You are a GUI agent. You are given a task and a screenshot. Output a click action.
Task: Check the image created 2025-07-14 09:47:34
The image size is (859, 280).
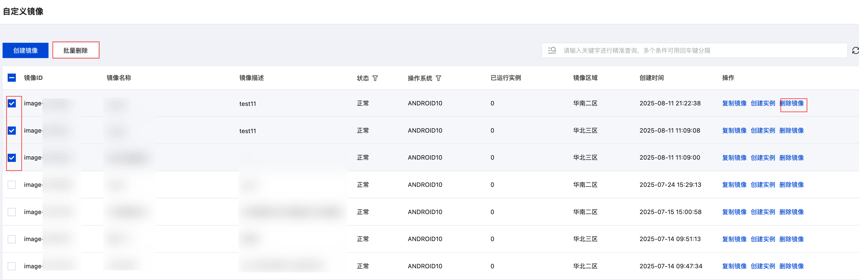pos(12,266)
